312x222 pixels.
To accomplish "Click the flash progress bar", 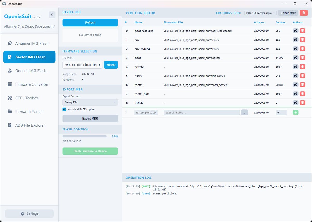I will point(84,136).
